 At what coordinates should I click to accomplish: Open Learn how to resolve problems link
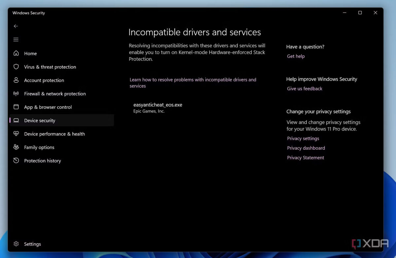(x=193, y=83)
